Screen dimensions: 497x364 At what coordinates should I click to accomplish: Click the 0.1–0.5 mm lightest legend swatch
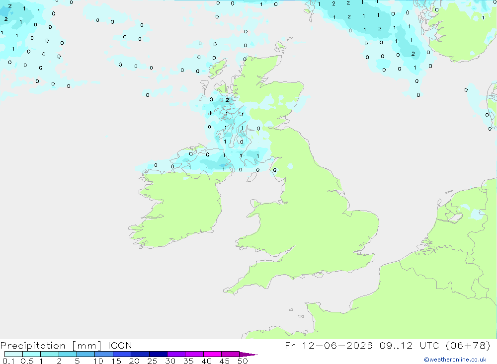click(13, 354)
